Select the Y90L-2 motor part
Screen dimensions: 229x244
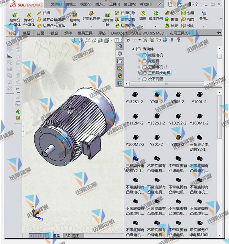[x=157, y=98]
